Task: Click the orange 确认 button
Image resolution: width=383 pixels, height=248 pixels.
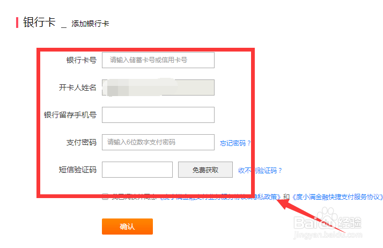Action: [127, 227]
